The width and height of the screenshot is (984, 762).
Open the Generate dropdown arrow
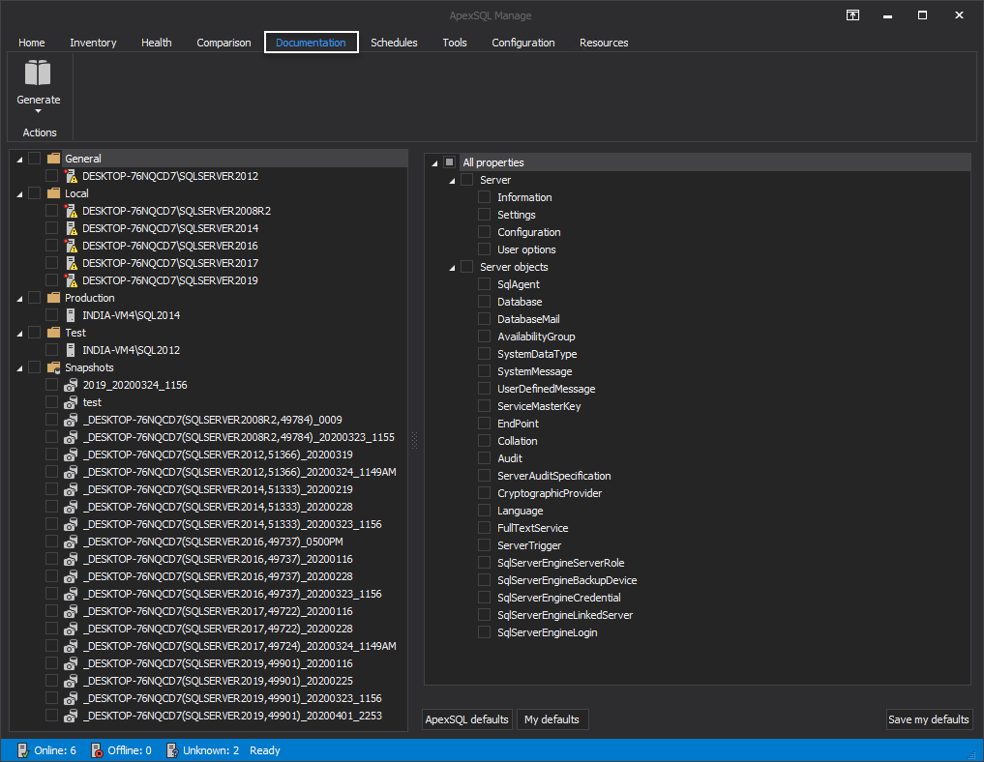(38, 111)
